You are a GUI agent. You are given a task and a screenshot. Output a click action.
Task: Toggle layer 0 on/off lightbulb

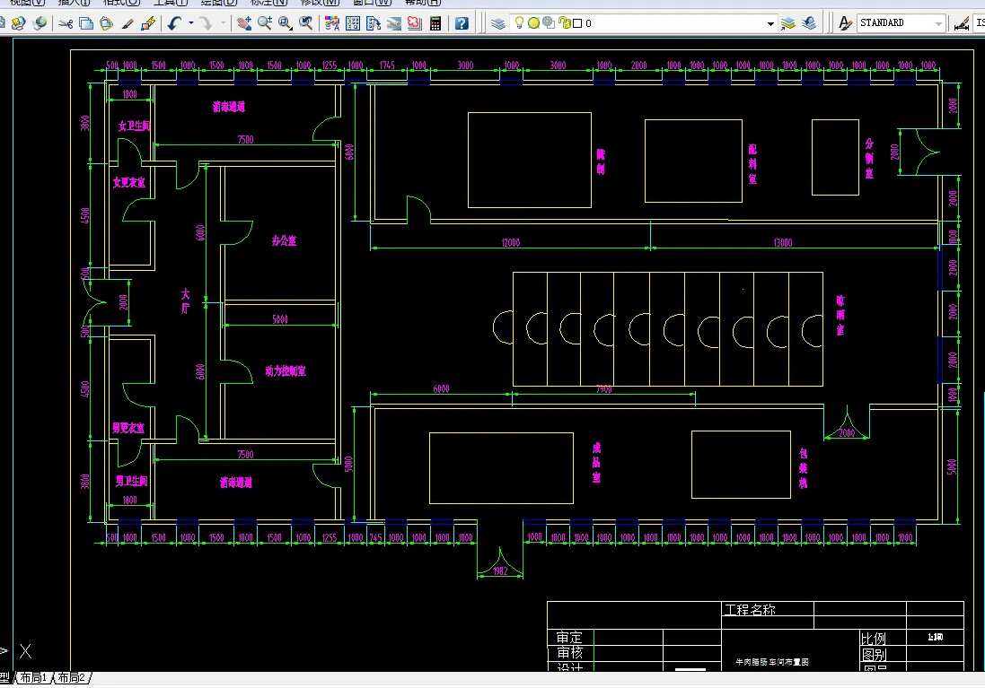520,23
